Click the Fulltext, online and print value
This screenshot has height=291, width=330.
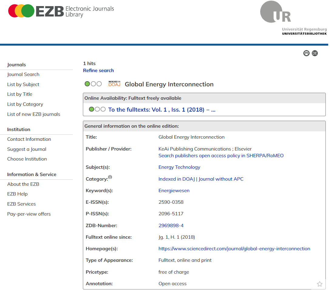point(185,260)
